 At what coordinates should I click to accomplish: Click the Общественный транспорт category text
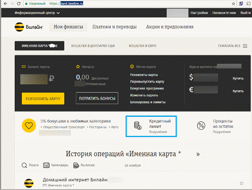(x=63, y=127)
